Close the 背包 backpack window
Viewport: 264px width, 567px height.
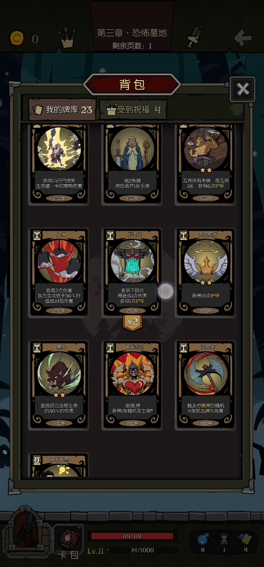[242, 89]
